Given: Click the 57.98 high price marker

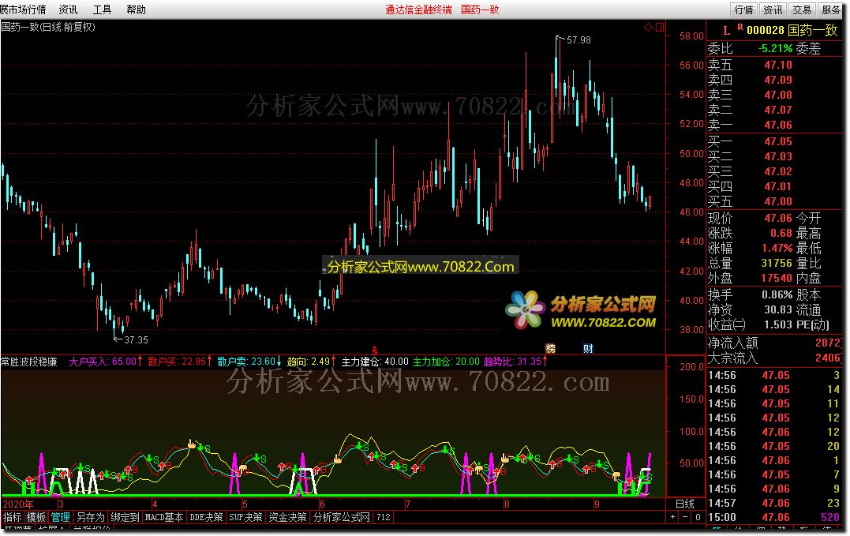Looking at the screenshot, I should pyautogui.click(x=579, y=39).
